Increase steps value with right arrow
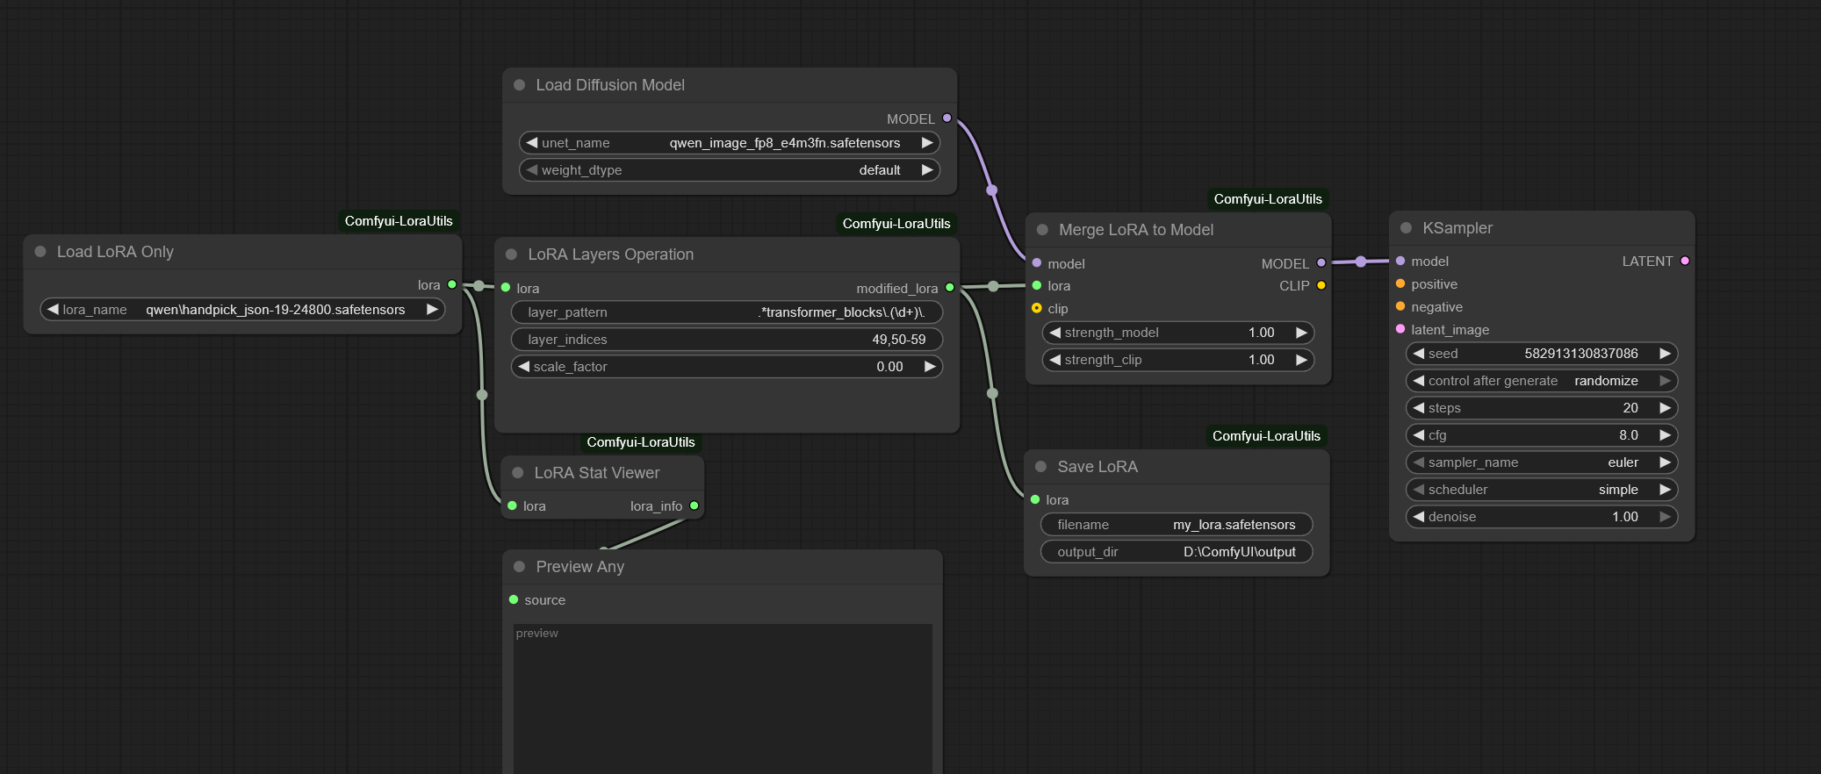The height and width of the screenshot is (774, 1821). coord(1665,408)
